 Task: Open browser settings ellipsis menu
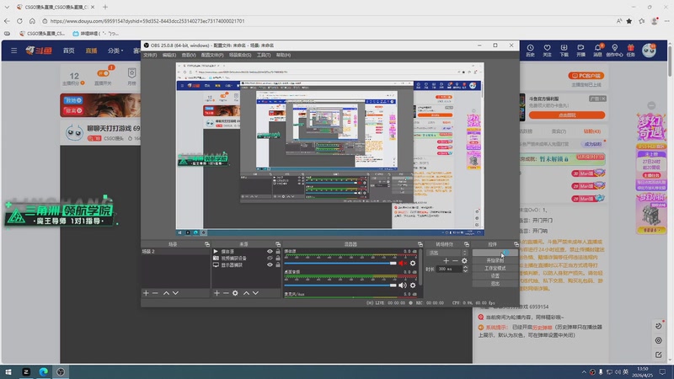coord(666,20)
